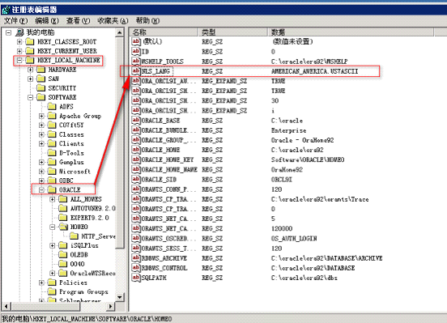Expand the Apache Group key node

click(41, 116)
